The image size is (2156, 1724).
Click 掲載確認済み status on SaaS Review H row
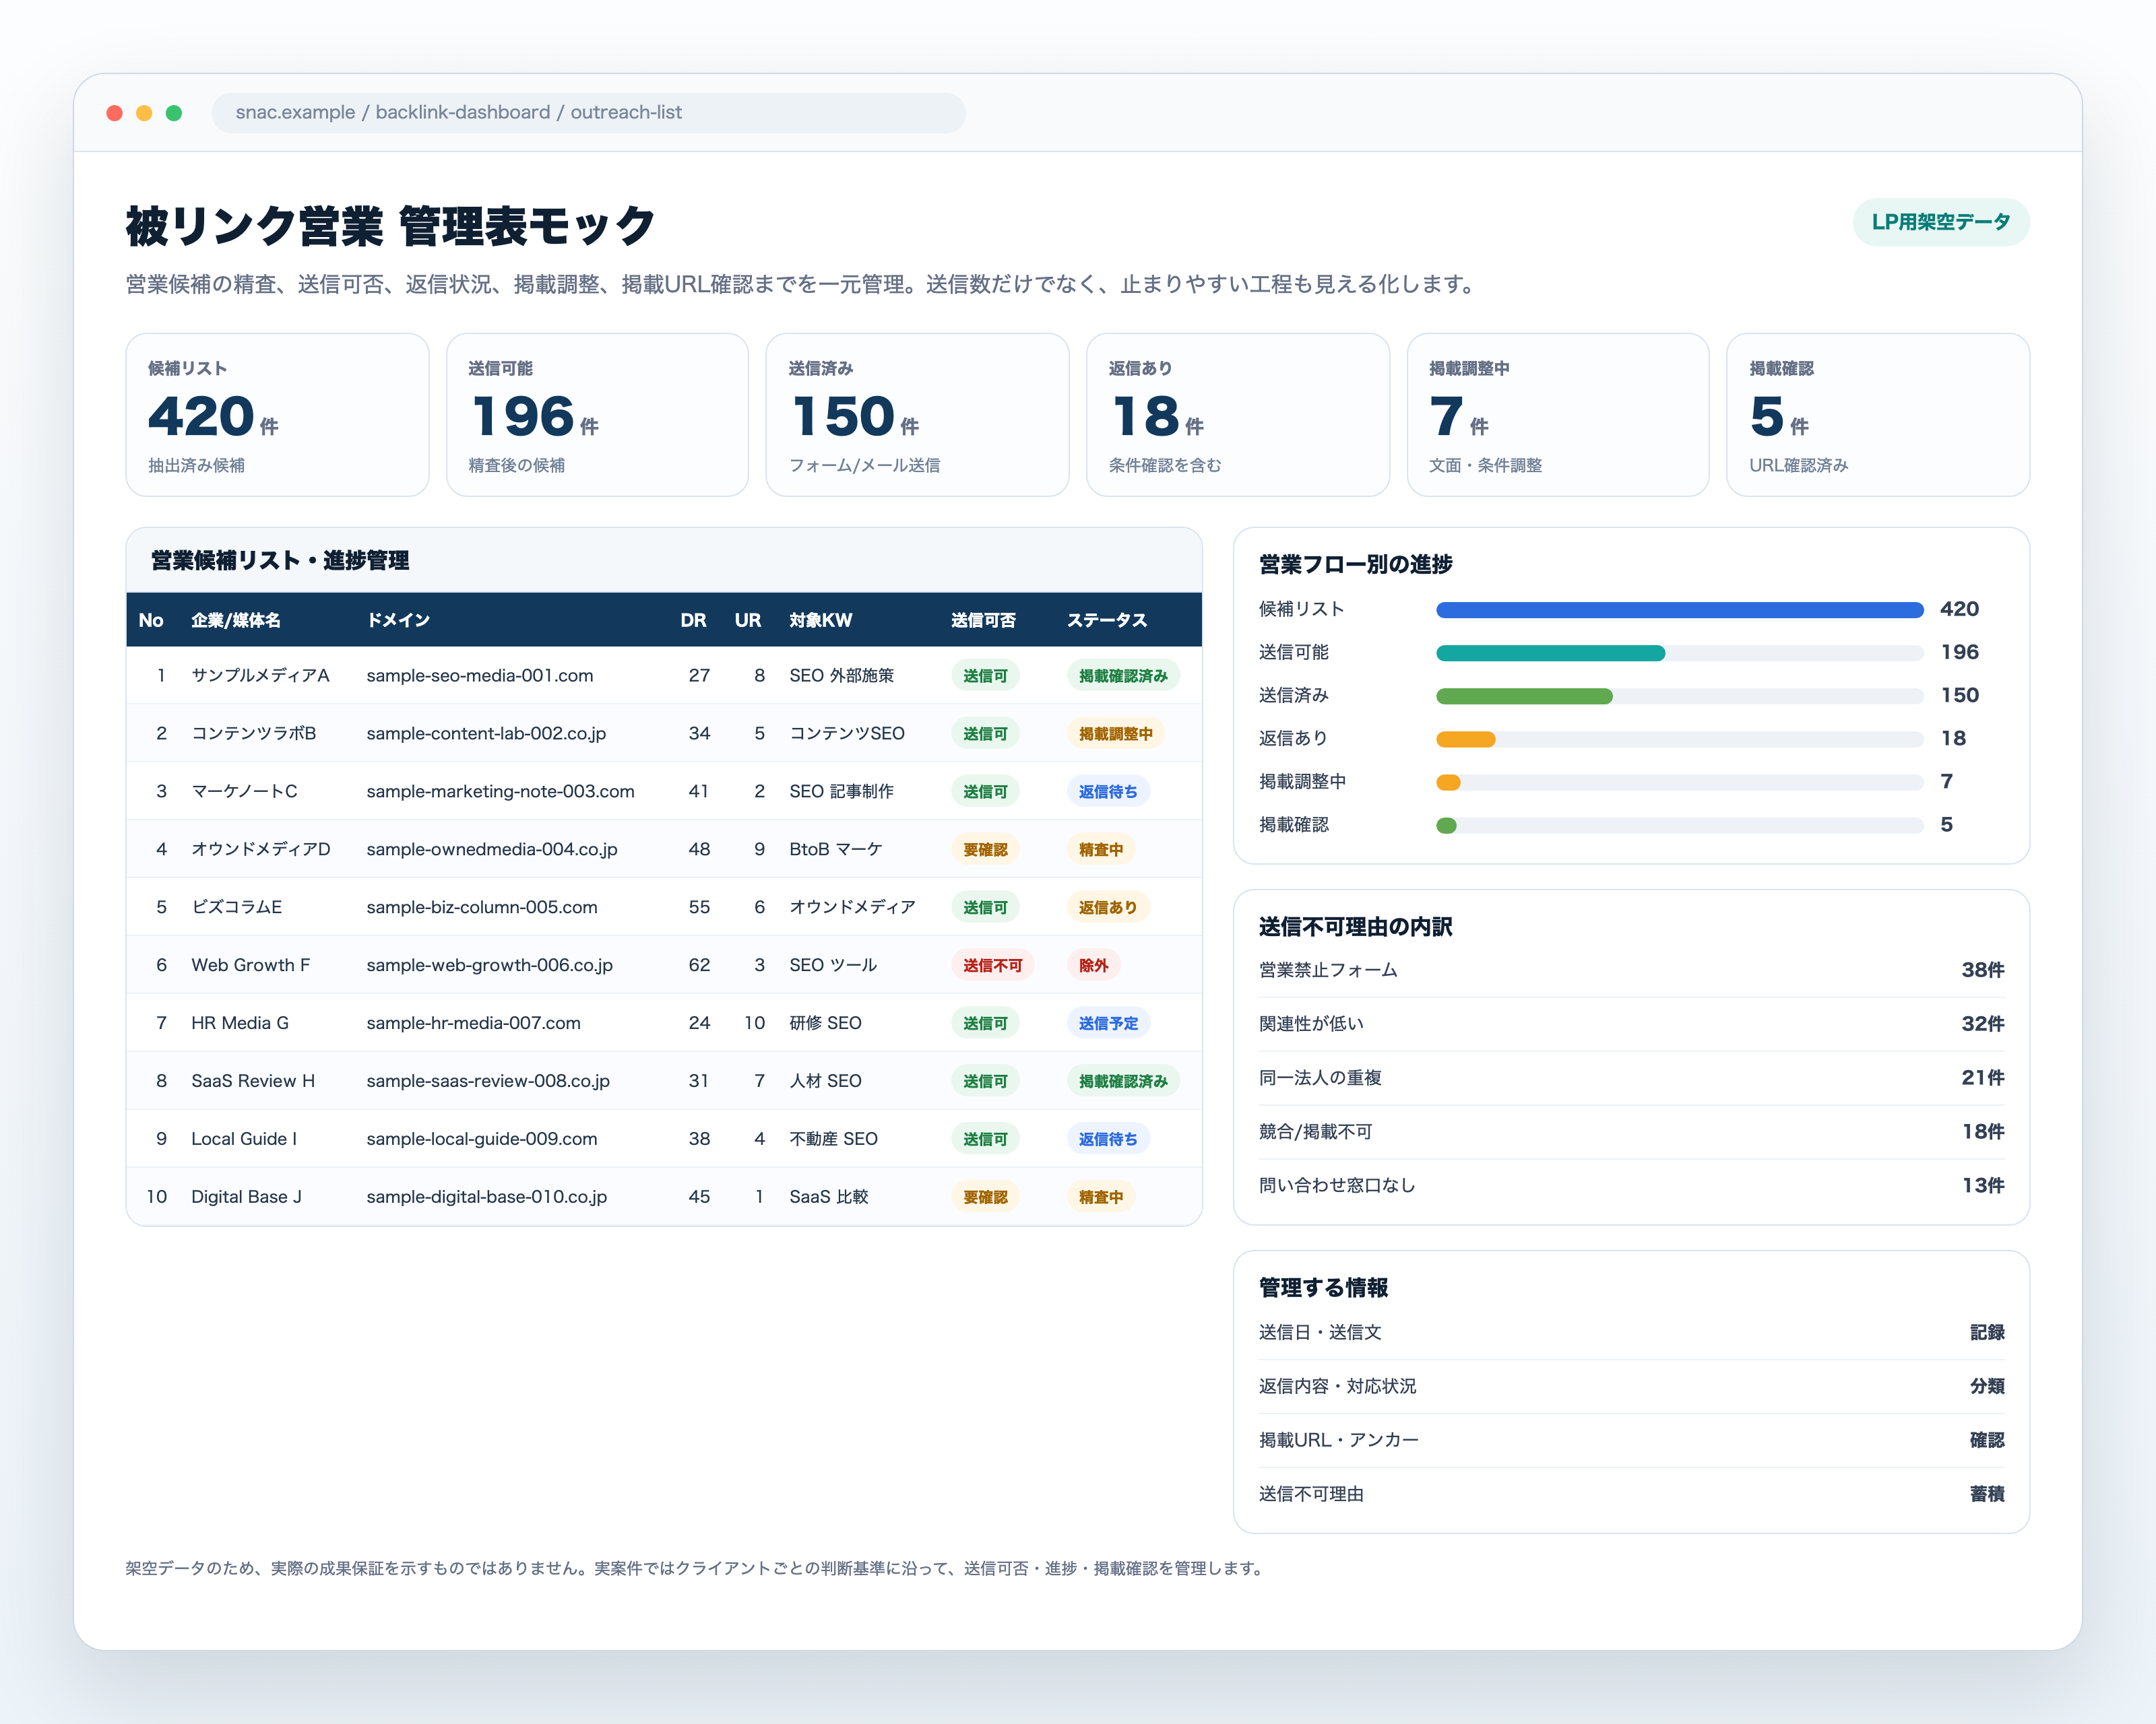pos(1123,1082)
